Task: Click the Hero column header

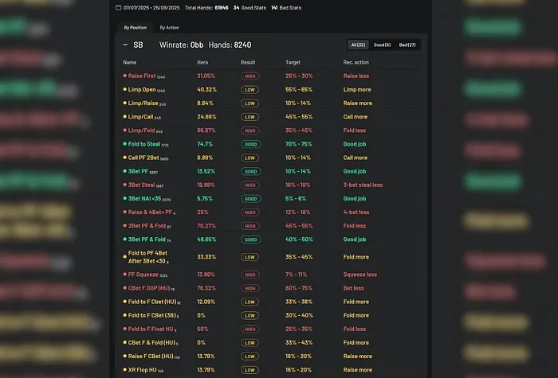Action: point(202,62)
